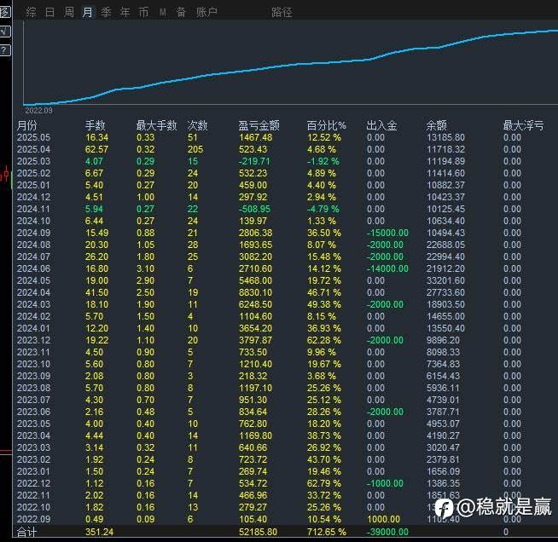This screenshot has width=558, height=542.
Task: Click the 路径 path label
Action: 282,13
